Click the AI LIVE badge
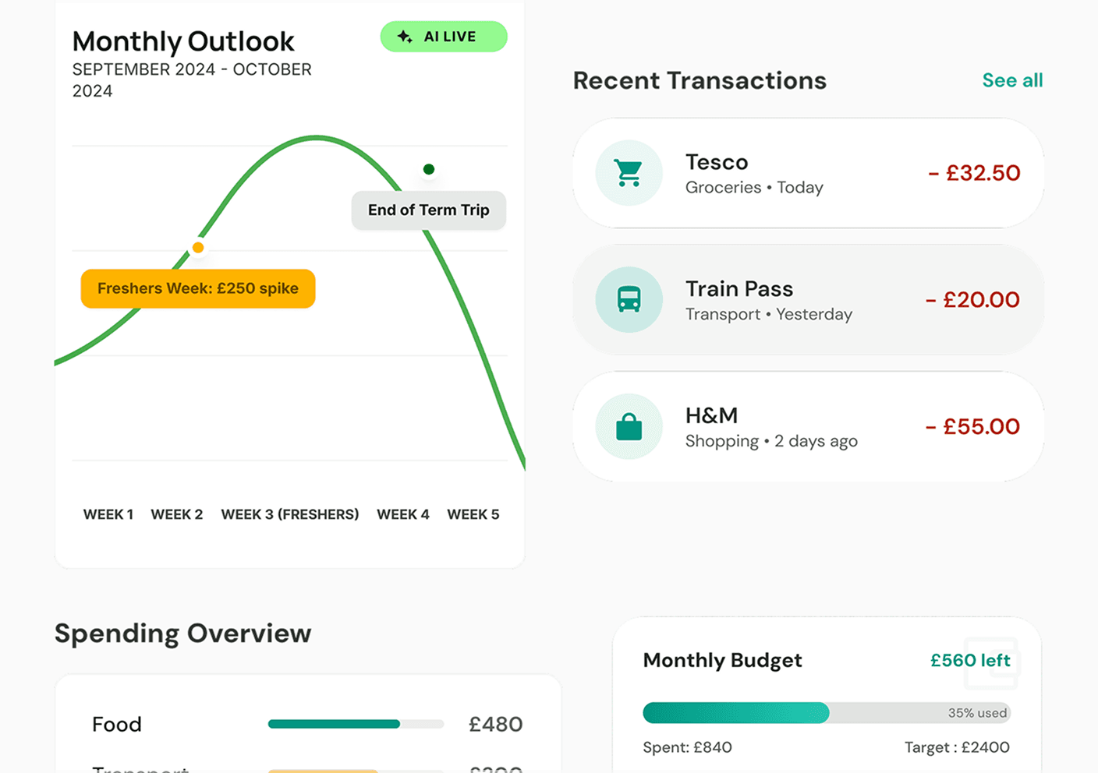The width and height of the screenshot is (1098, 773). click(444, 37)
